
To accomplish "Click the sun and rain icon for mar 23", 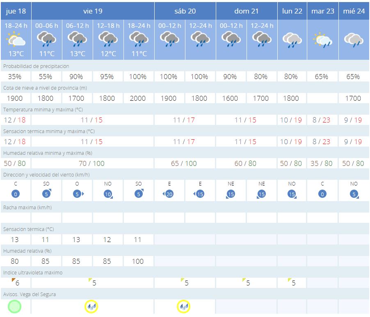I will (x=323, y=40).
